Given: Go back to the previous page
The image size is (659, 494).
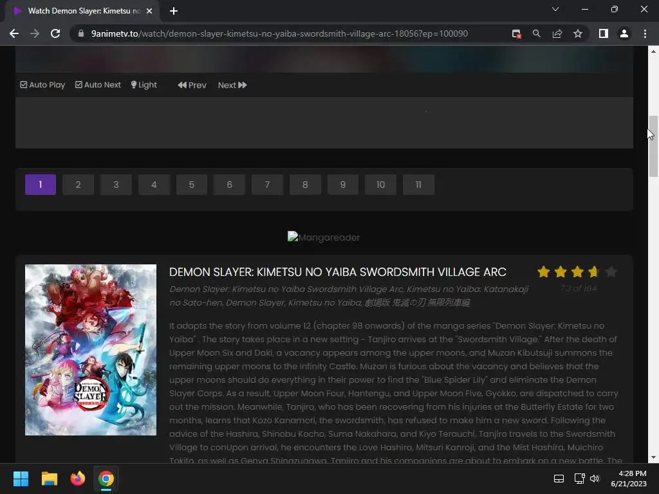Looking at the screenshot, I should [14, 33].
